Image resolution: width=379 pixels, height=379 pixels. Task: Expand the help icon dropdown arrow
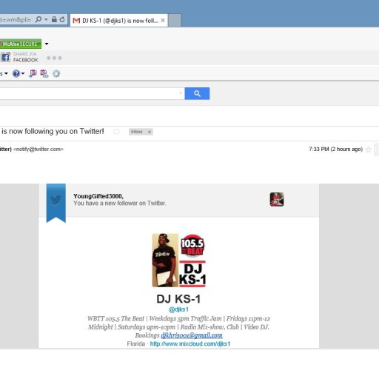[x=23, y=73]
